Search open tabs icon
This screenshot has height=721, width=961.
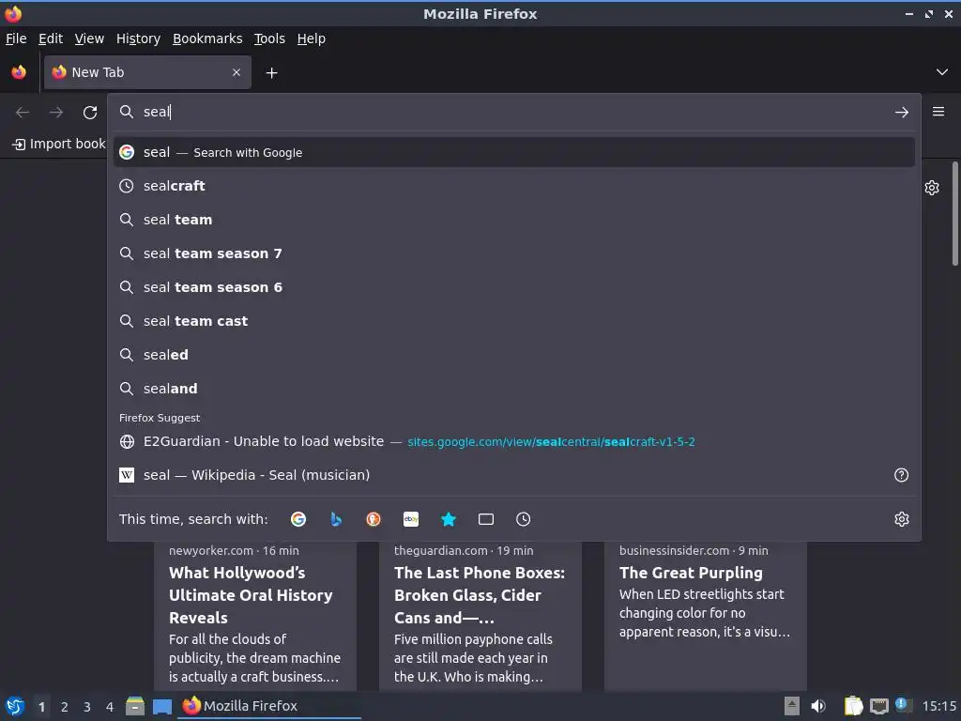tap(486, 519)
